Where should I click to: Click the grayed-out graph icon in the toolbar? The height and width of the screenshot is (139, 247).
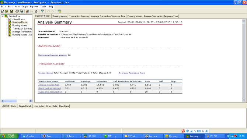[32, 11]
